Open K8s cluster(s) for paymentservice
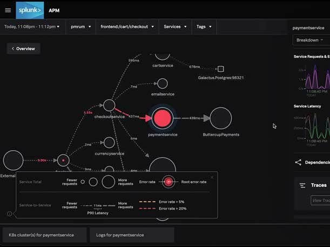This screenshot has height=247, width=330. (44, 235)
